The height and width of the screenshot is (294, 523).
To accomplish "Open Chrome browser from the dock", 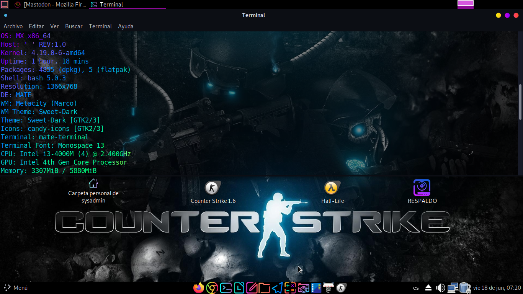I will (212, 288).
